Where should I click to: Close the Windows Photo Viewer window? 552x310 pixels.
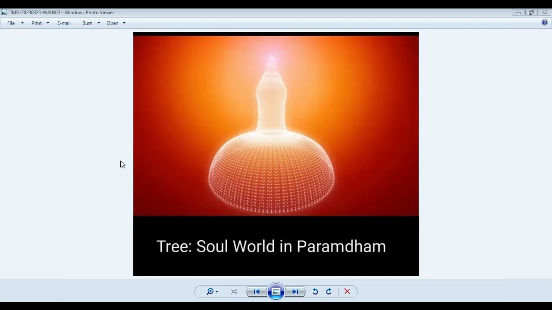click(545, 12)
